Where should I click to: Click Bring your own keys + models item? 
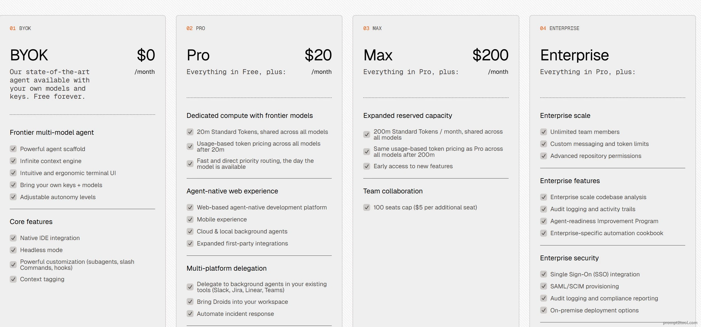61,185
